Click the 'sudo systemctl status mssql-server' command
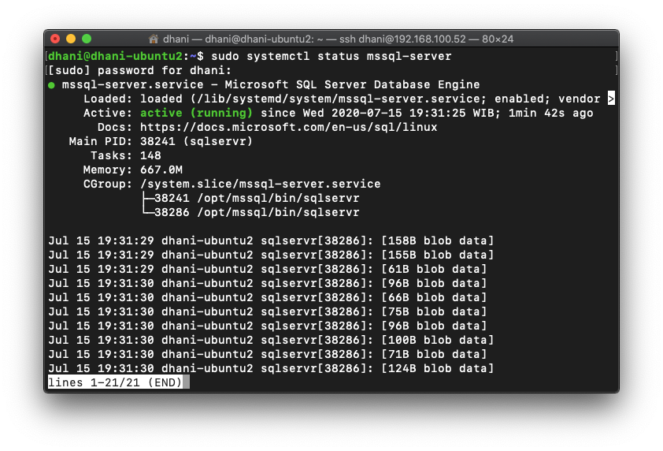Viewport: 663px width, 451px height. [331, 56]
